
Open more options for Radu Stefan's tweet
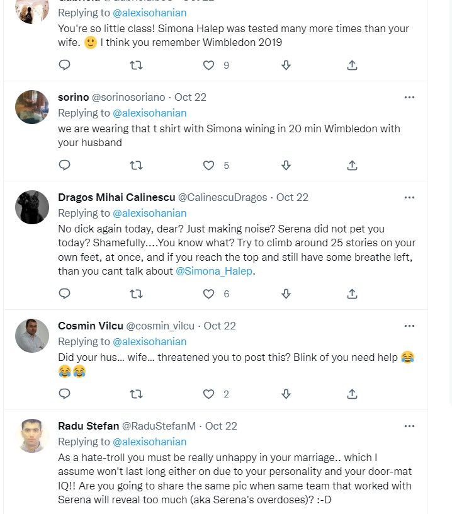pyautogui.click(x=409, y=426)
